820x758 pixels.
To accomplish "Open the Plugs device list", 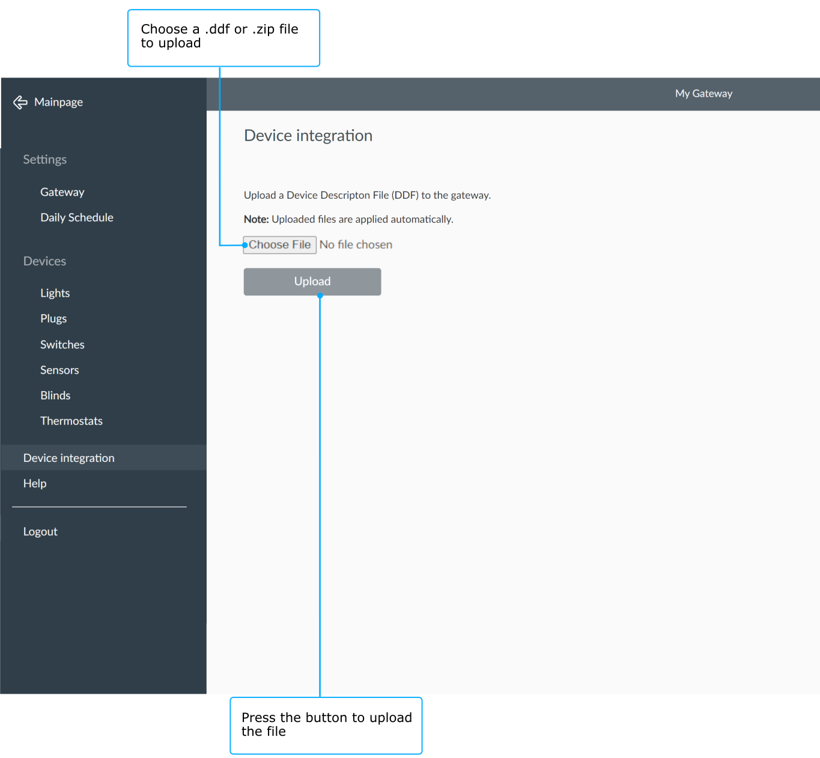I will [x=53, y=318].
